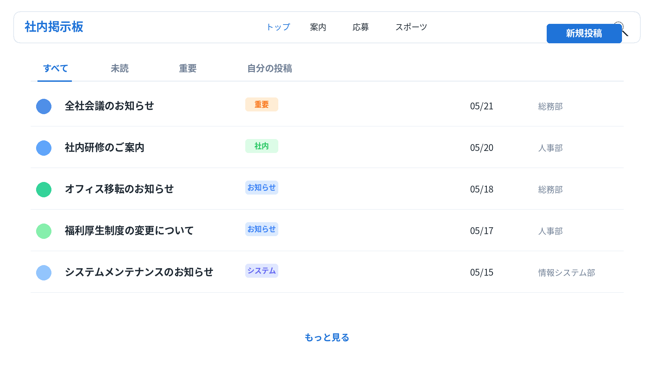The height and width of the screenshot is (368, 654).
Task: Switch to the 重要 tab
Action: 188,68
